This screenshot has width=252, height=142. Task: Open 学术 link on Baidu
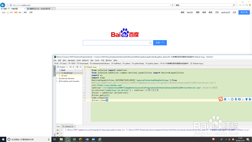pos(217,12)
